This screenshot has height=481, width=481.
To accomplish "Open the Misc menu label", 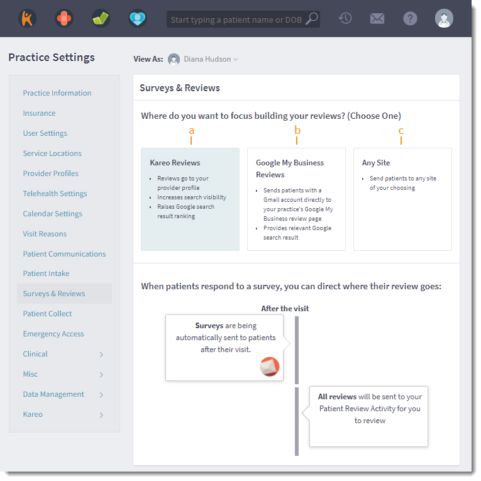I will 30,374.
